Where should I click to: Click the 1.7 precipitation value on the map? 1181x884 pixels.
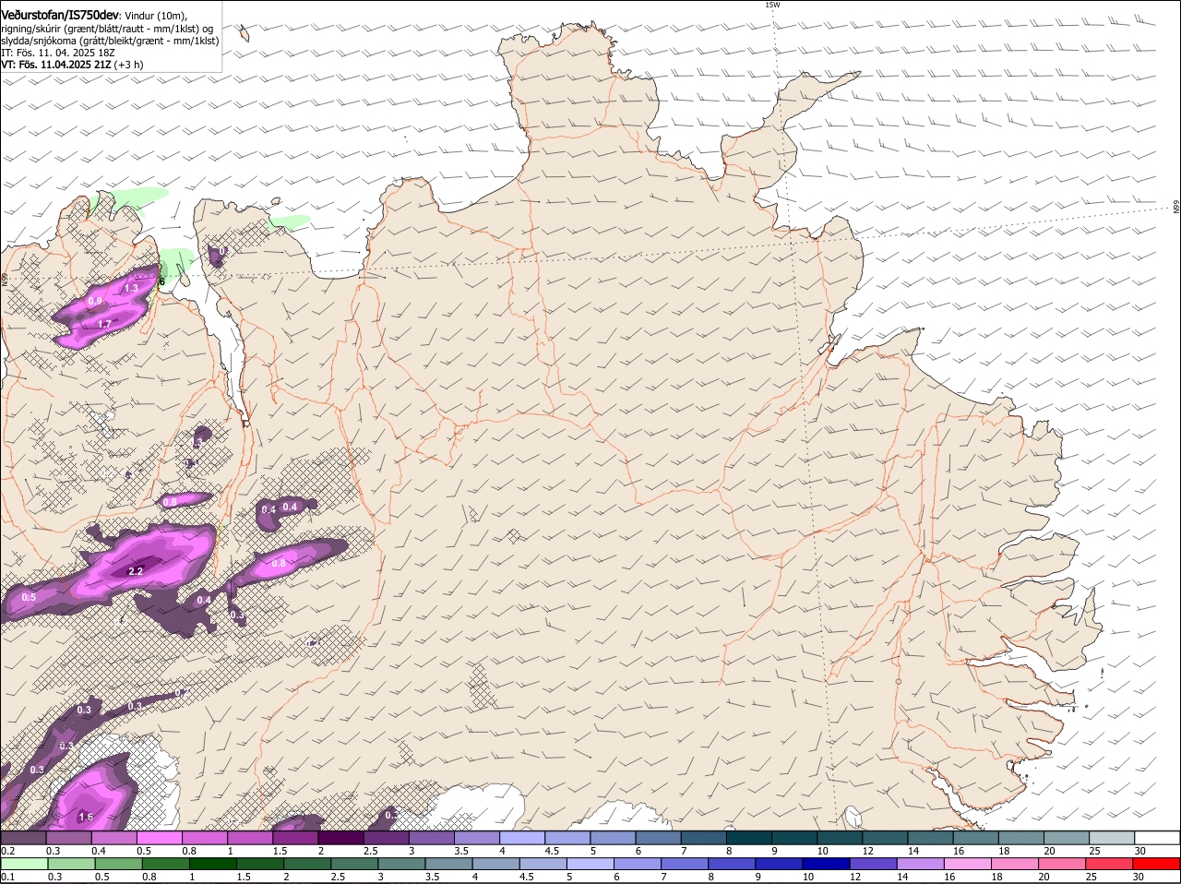pyautogui.click(x=104, y=325)
